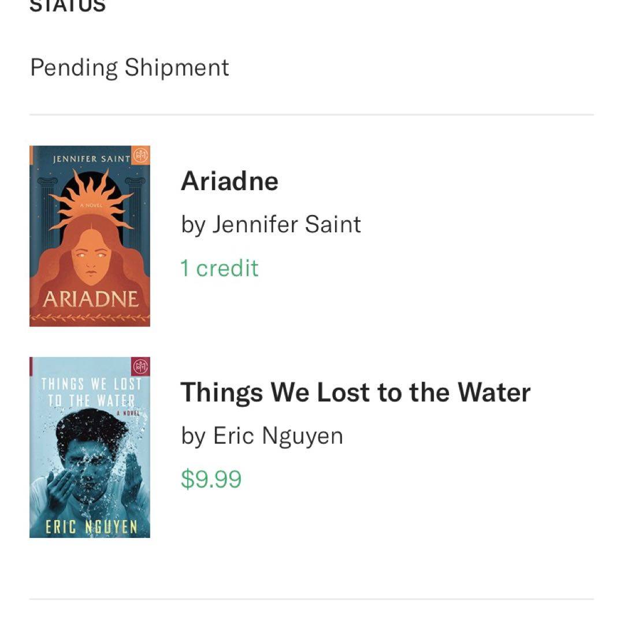Click 'ARIADNE' lettering on the orange cover
This screenshot has height=624, width=624.
click(90, 299)
